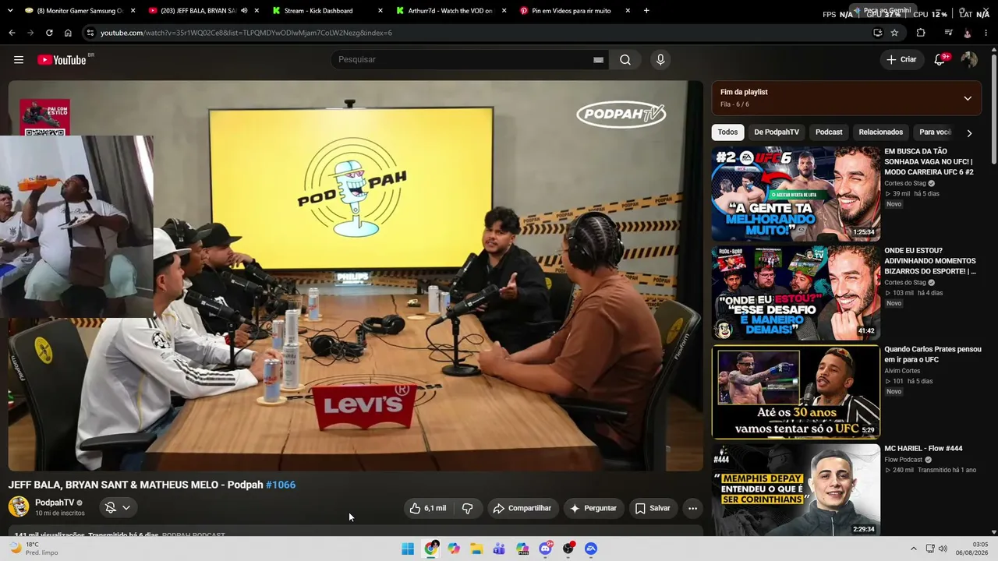
Task: Click the Podpah video player
Action: [x=356, y=276]
